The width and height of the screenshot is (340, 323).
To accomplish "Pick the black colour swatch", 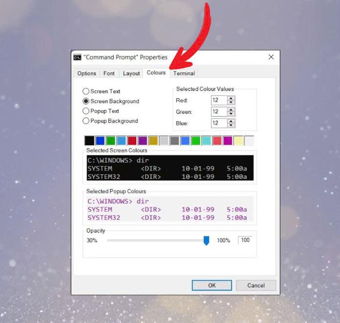I will [x=89, y=141].
